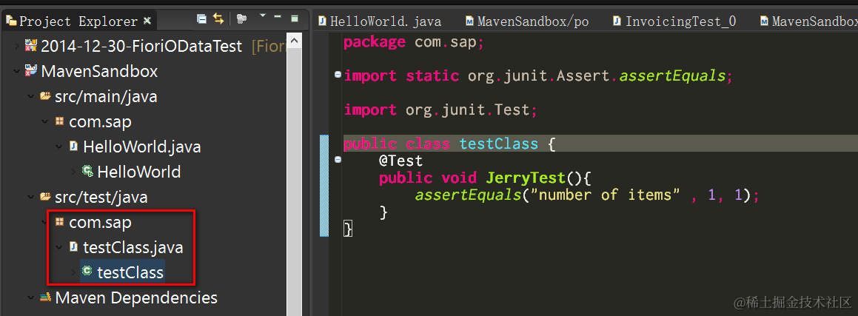Select HelloWorld.java in Project Explorer
This screenshot has height=316, width=858.
click(x=142, y=147)
